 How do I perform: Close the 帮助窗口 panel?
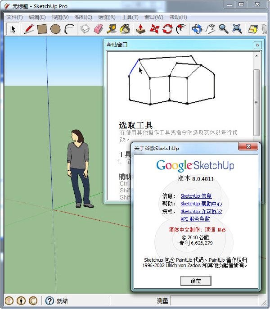coord(257,45)
